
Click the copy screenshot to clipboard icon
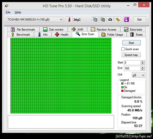click(x=103, y=20)
